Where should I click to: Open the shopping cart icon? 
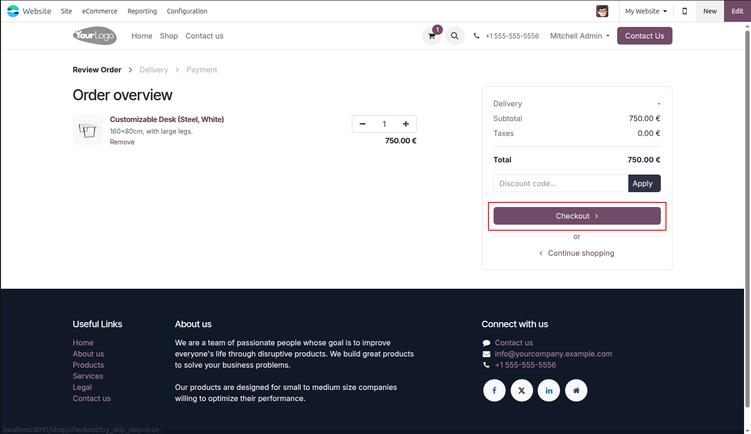(x=432, y=36)
